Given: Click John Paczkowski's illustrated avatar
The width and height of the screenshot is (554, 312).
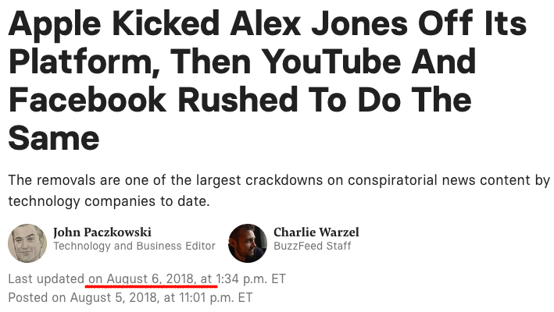Looking at the screenshot, I should coord(27,243).
